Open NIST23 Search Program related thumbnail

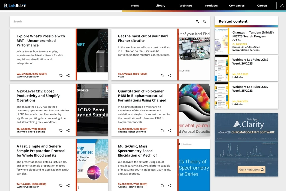point(221,42)
